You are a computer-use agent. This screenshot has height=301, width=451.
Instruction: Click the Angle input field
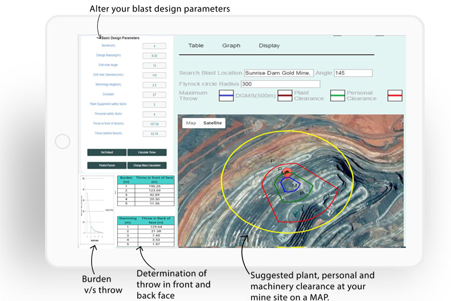click(353, 73)
